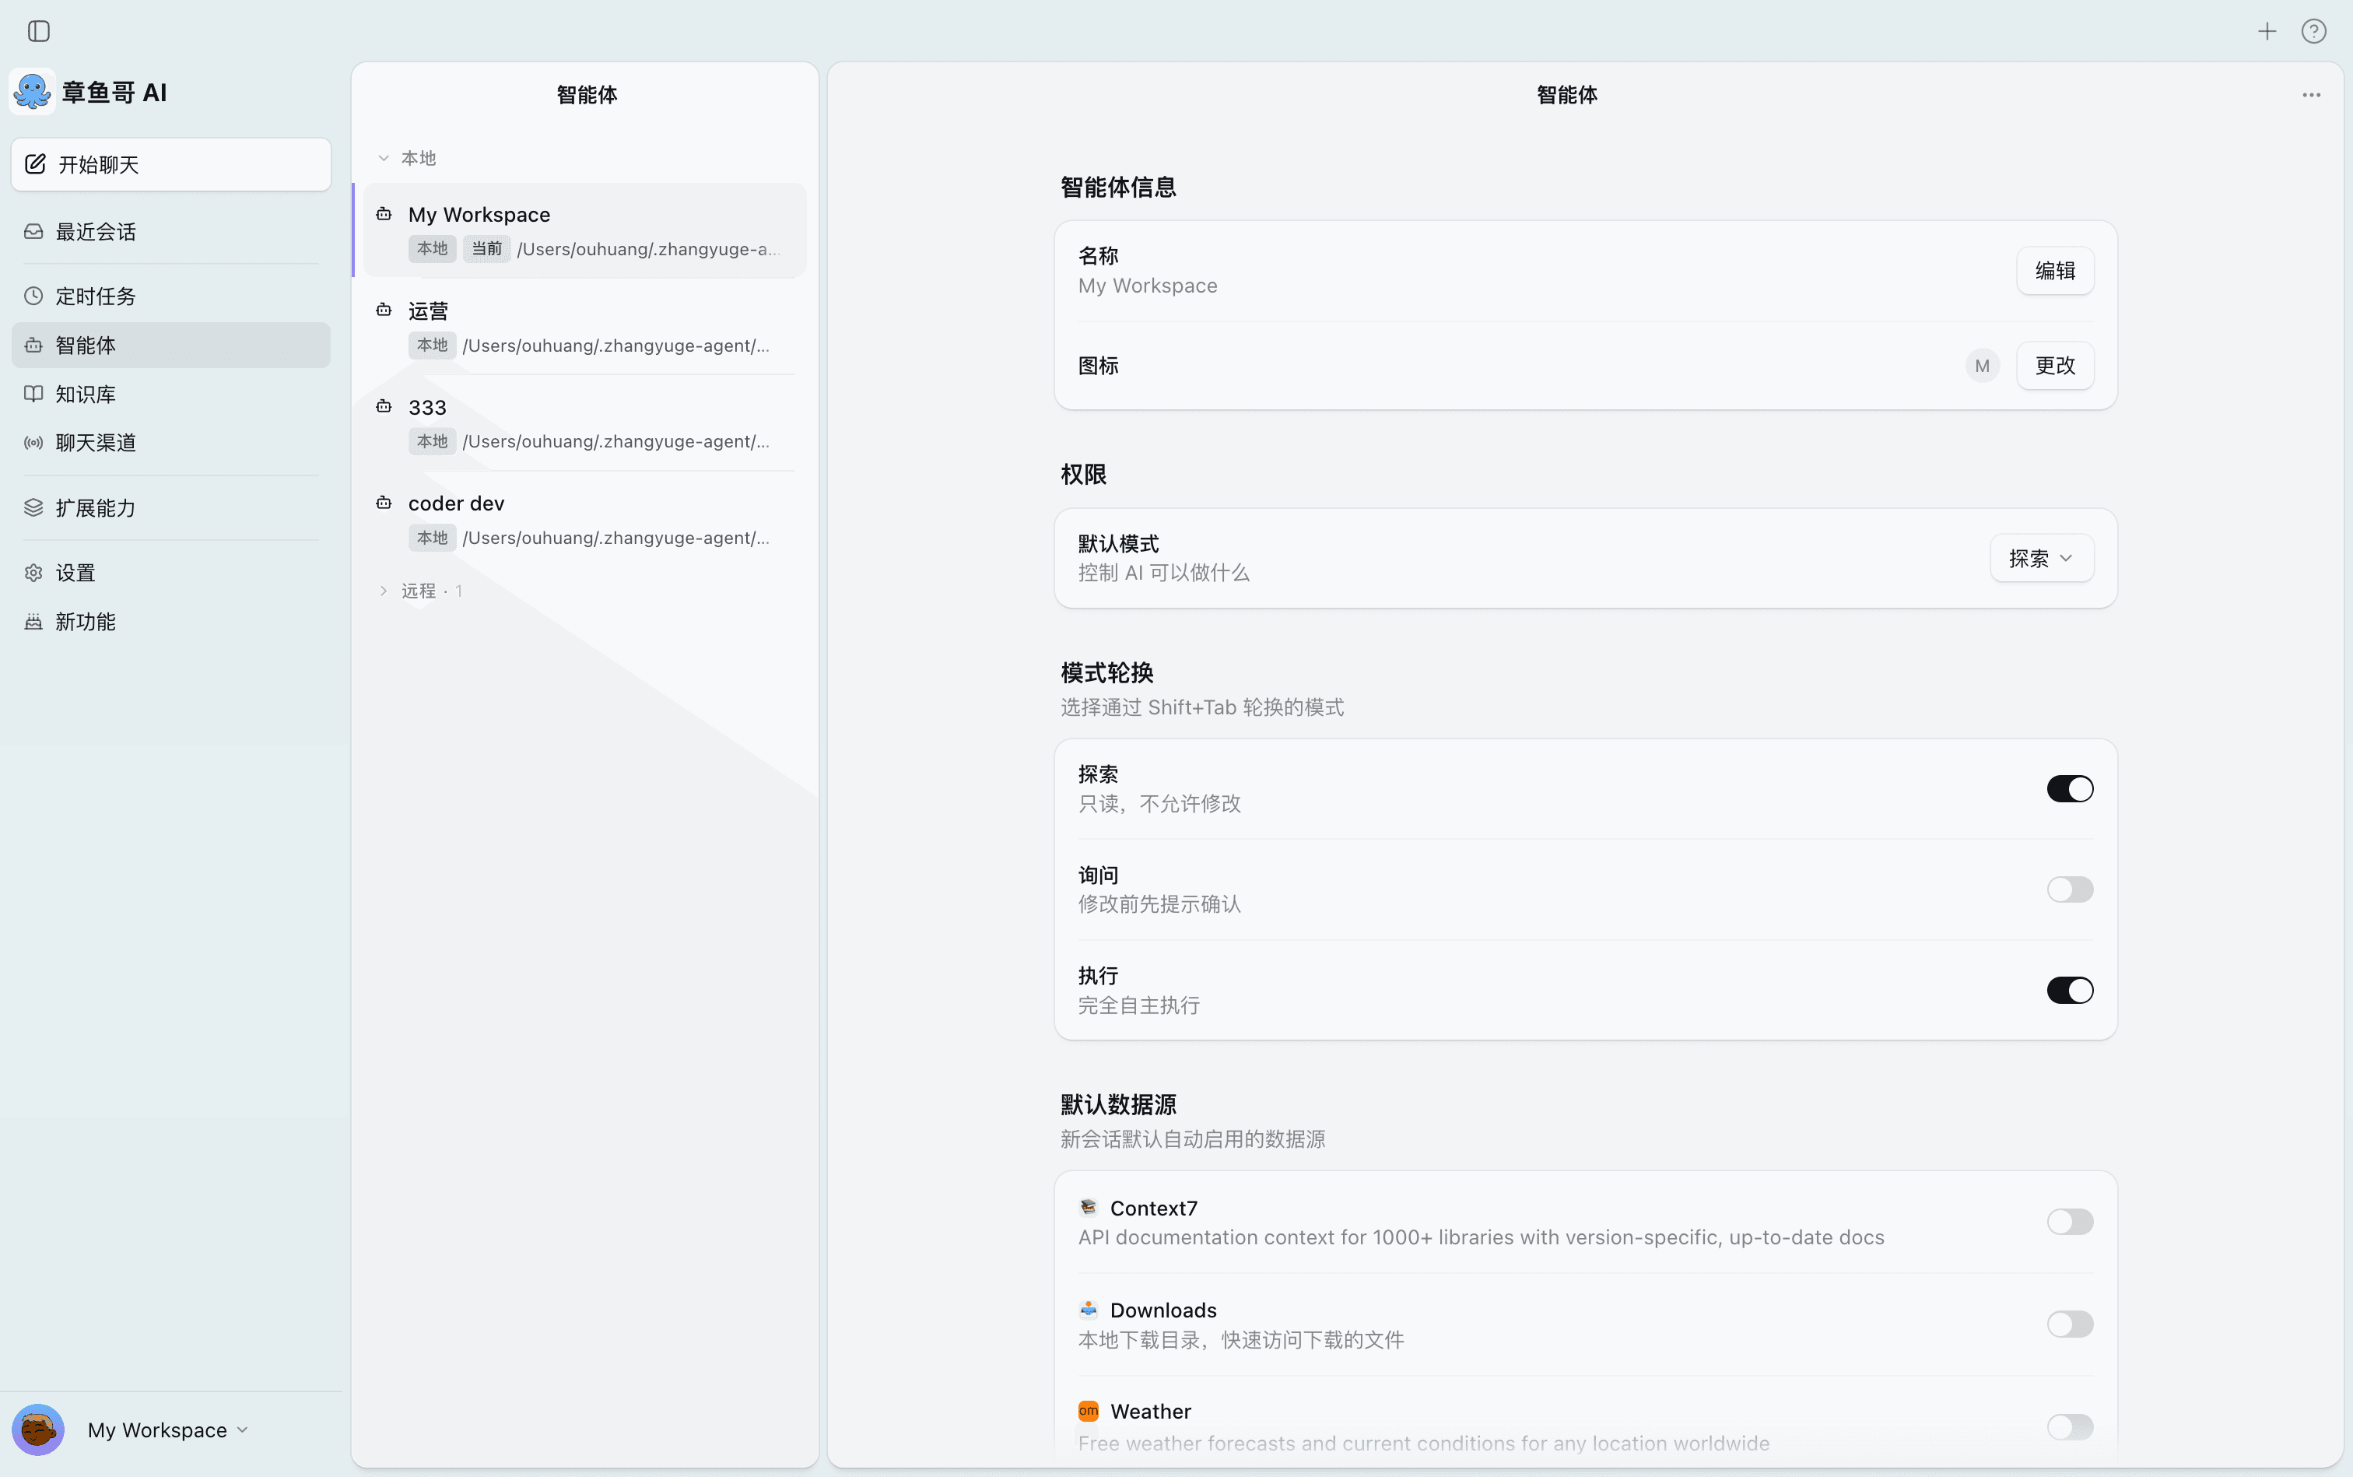Open 设置 from the sidebar

[x=74, y=574]
